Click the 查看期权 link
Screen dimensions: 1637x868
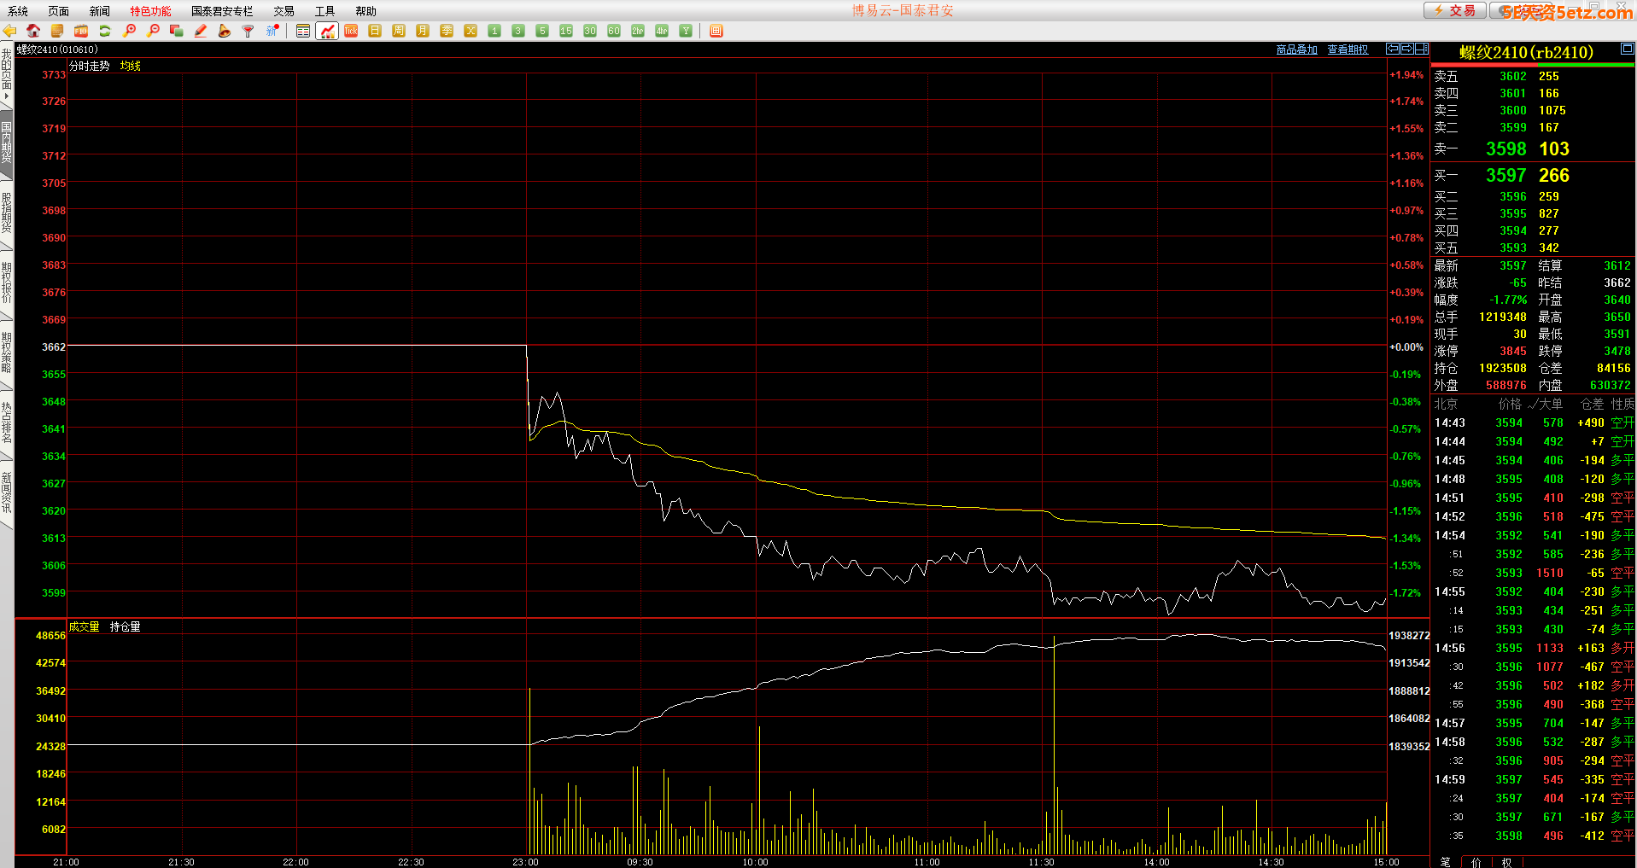click(1348, 50)
